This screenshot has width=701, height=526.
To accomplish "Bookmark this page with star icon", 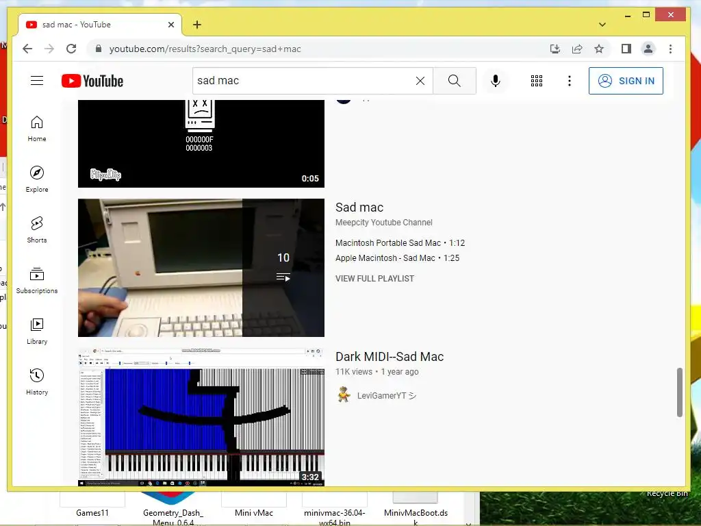I will [599, 49].
